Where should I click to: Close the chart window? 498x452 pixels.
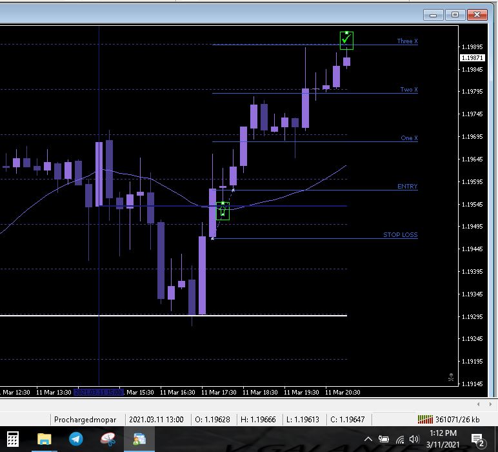tap(477, 15)
